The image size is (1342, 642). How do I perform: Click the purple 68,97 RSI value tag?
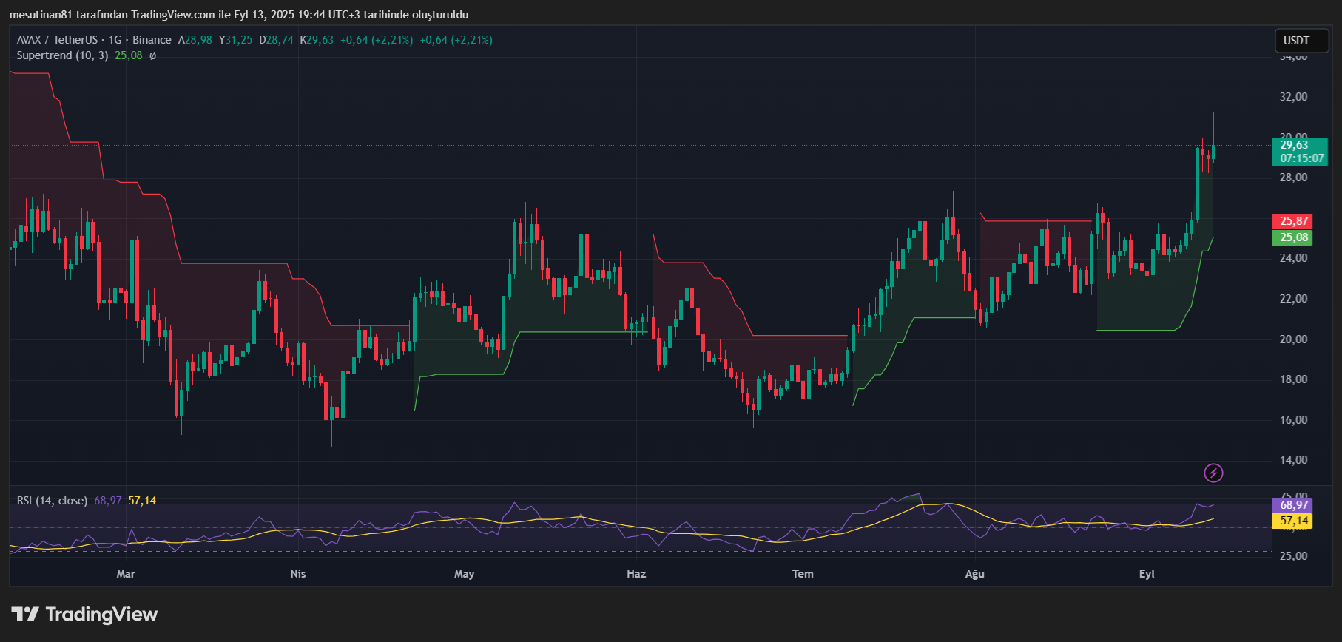tap(1294, 505)
